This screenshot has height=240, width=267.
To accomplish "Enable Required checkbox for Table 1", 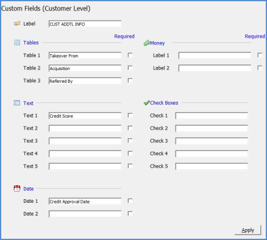I will [x=130, y=55].
